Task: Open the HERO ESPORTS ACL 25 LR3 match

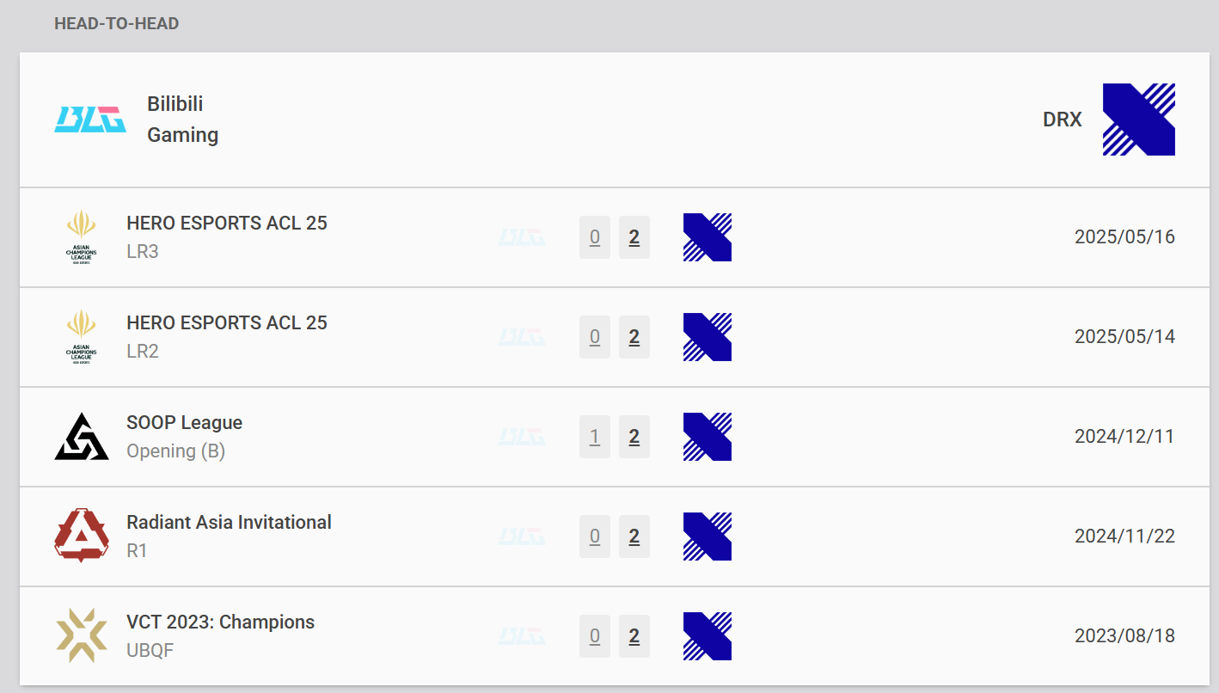Action: 227,224
